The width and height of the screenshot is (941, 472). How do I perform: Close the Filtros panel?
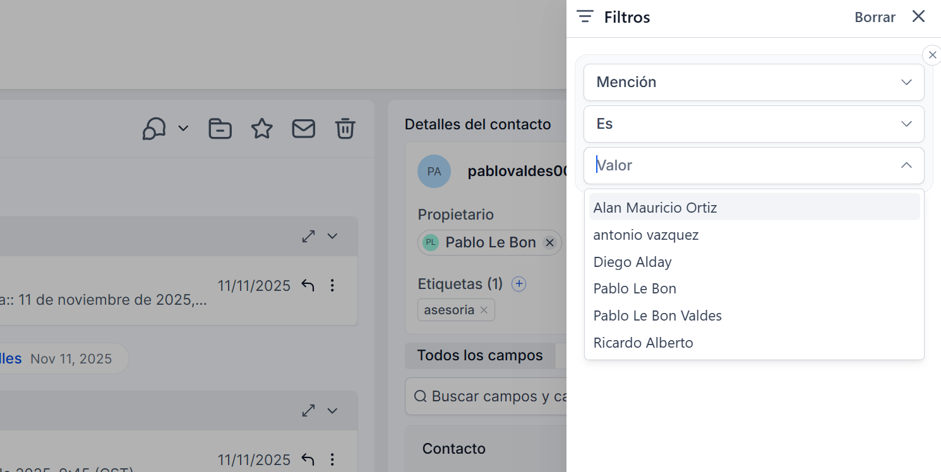point(918,17)
